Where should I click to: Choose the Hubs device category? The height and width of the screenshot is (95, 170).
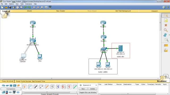click(x=11, y=85)
